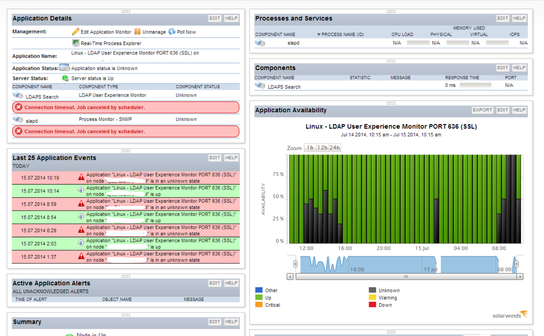Set chart zoom to 12h
The height and width of the screenshot is (336, 544).
tap(322, 147)
